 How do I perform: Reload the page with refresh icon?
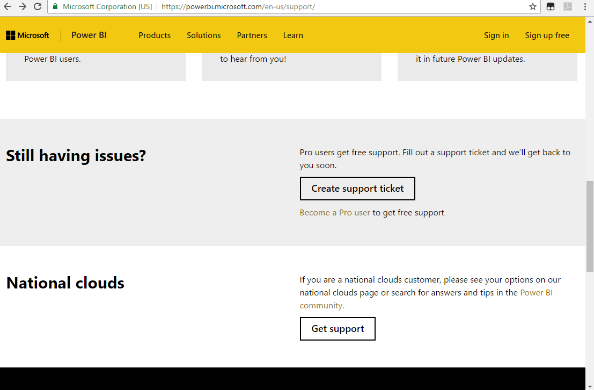38,6
